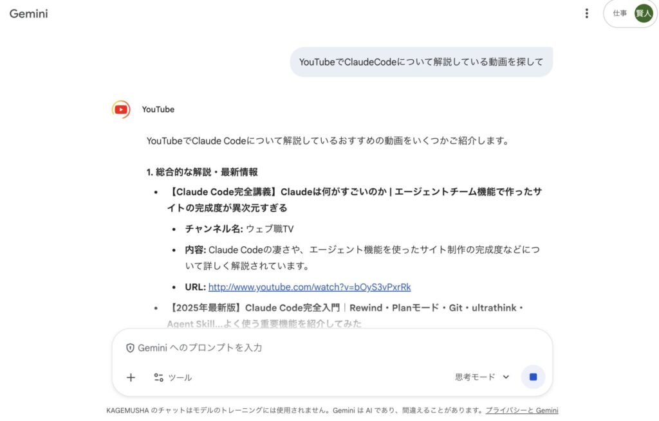Click the red YouTube play badge beside the response
Screen dimensions: 659x421
tap(120, 109)
